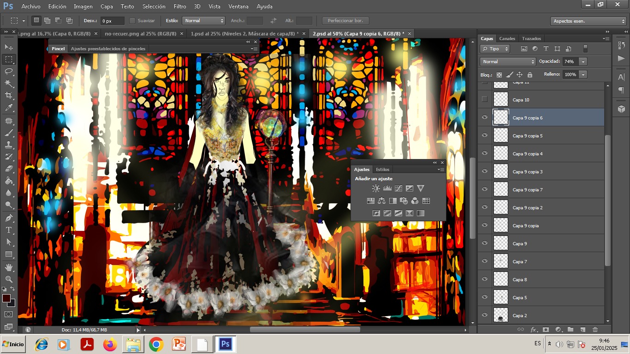This screenshot has width=630, height=354.
Task: Add a Brightness/Contrast adjustment
Action: pyautogui.click(x=376, y=188)
